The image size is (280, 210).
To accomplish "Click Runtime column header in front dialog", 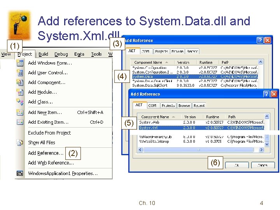I will pyautogui.click(x=214, y=117).
